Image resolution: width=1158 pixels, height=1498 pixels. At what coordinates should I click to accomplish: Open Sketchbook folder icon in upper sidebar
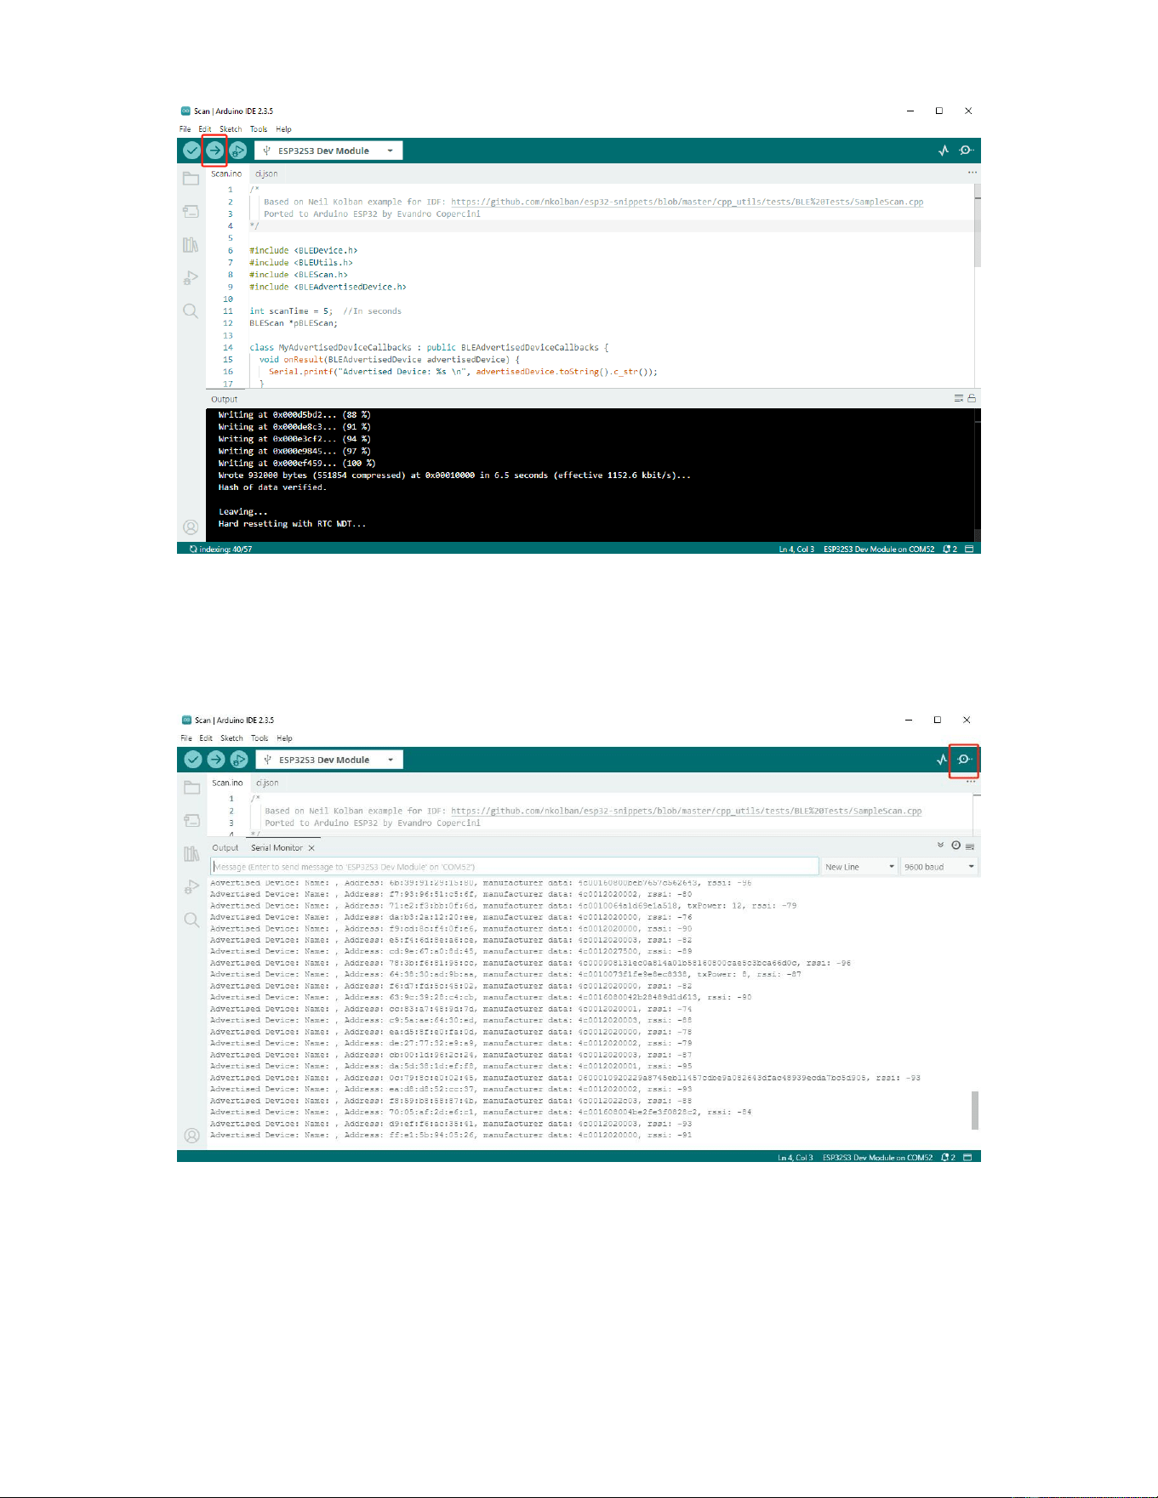click(x=191, y=179)
